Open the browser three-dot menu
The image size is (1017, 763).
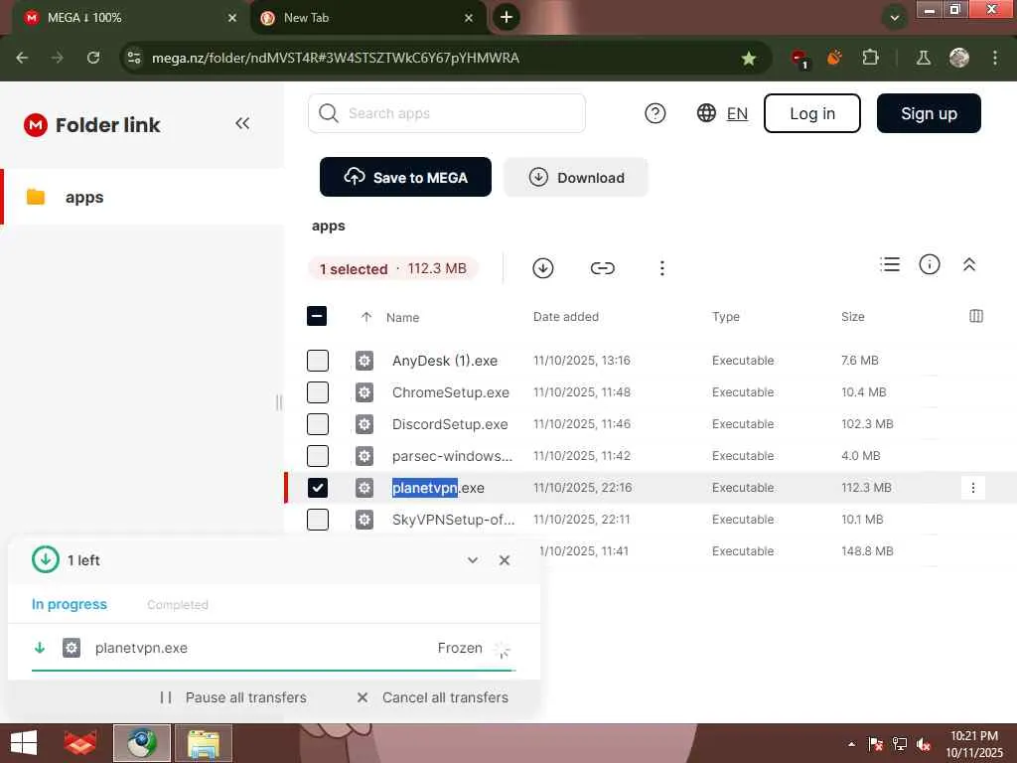(995, 58)
